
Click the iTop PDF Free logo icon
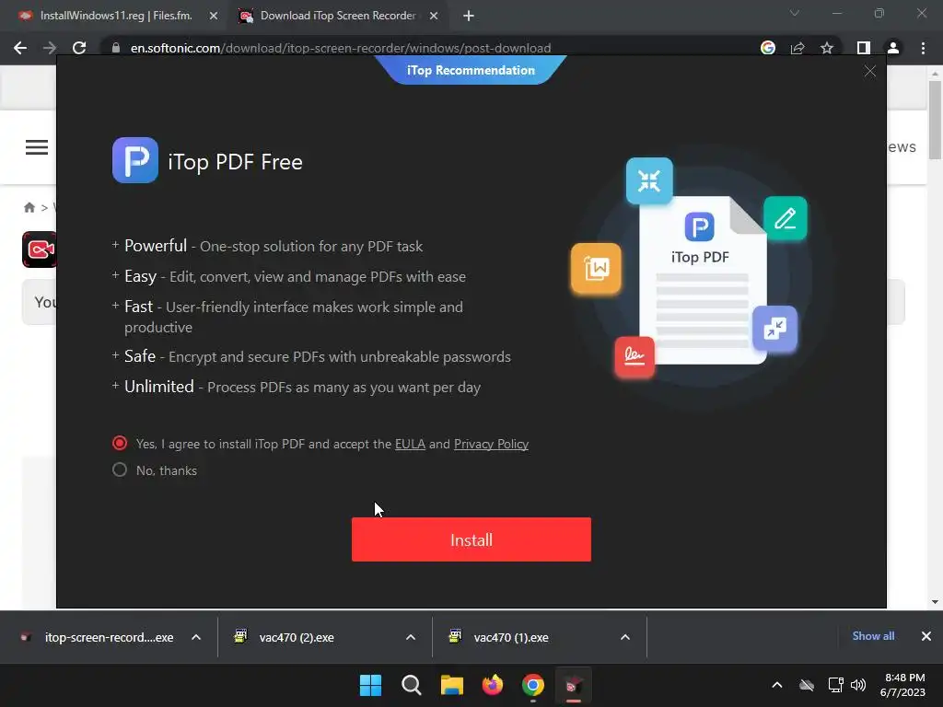pyautogui.click(x=135, y=160)
